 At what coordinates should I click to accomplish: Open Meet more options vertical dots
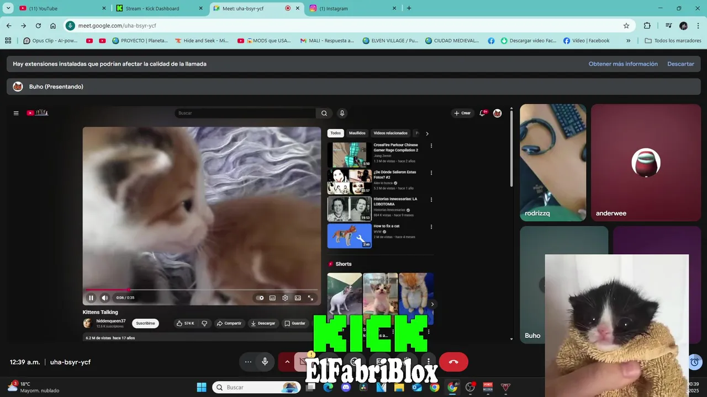coord(429,362)
